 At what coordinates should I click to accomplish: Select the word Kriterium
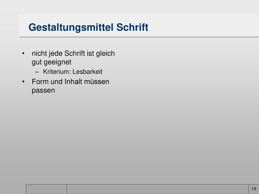coord(57,71)
